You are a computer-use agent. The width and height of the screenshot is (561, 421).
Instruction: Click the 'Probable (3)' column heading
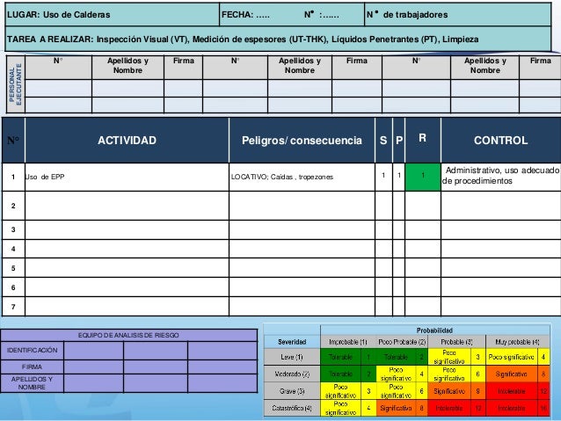456,342
